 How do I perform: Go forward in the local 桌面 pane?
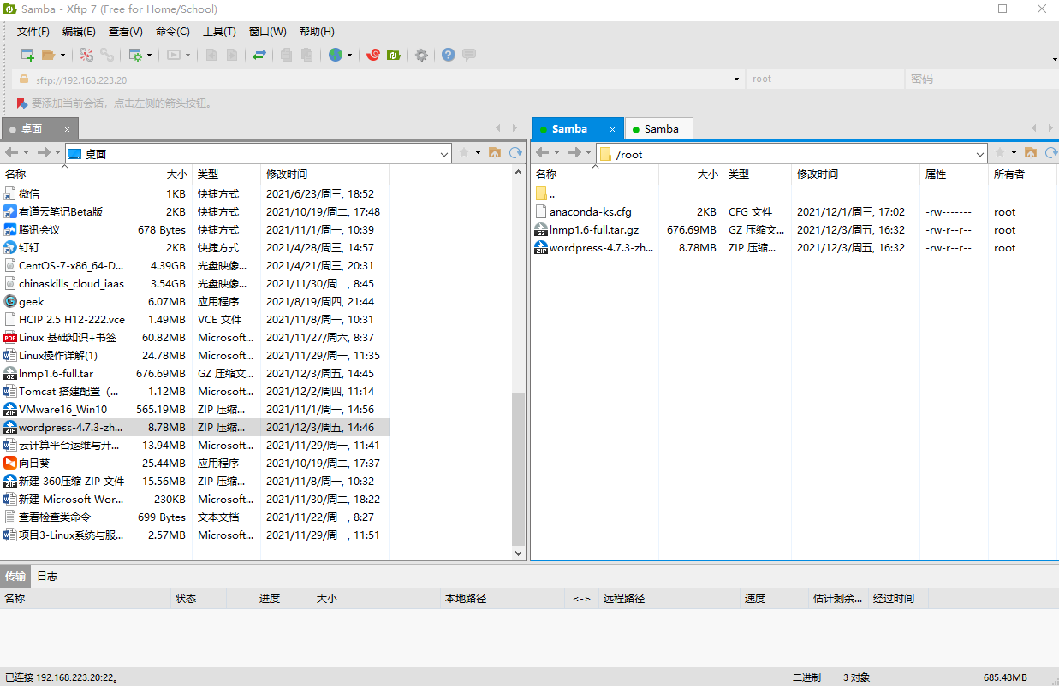point(44,152)
